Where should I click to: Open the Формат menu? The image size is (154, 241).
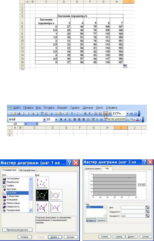click(x=62, y=107)
